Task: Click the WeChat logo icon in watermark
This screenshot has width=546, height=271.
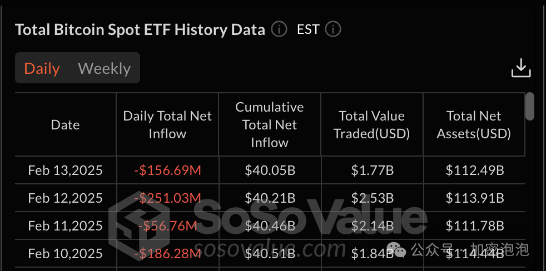Action: 396,249
